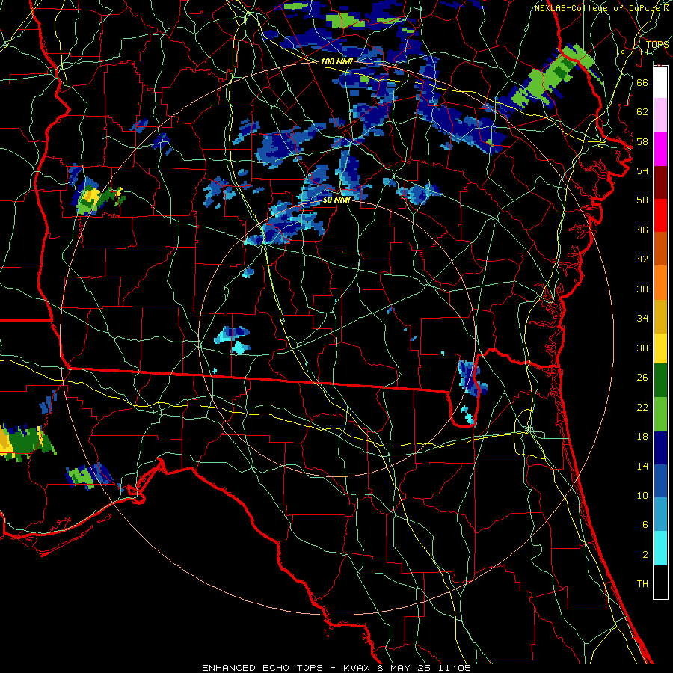Viewport: 673px width, 673px height.
Task: Click the legend value "50"
Action: [642, 200]
